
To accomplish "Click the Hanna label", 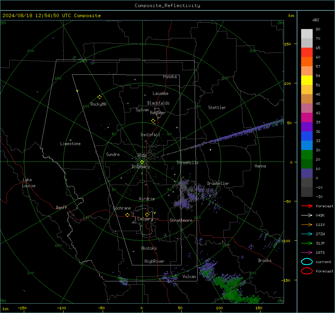I will coord(260,166).
